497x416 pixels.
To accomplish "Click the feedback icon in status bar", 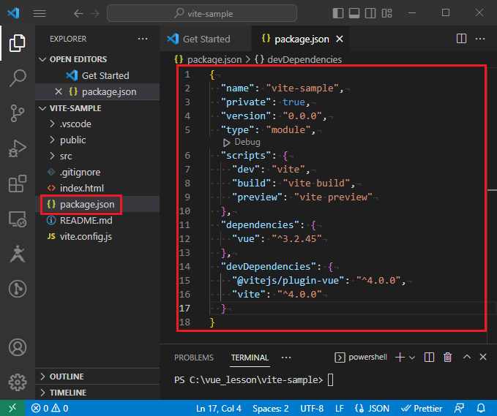I will 459,408.
